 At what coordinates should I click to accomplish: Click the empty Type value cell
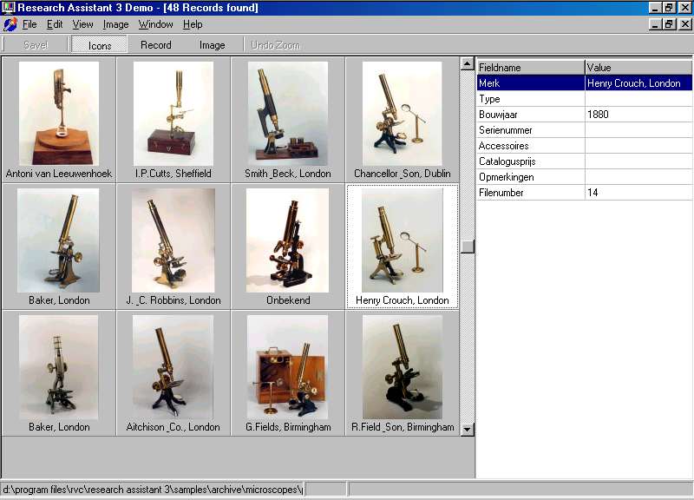click(x=638, y=99)
